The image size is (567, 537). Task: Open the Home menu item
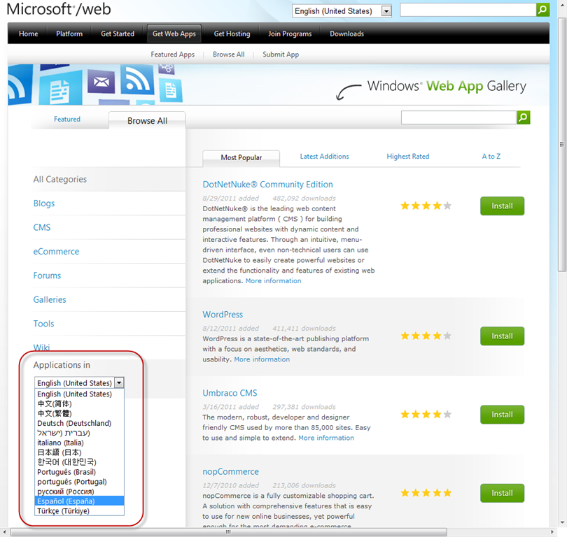(x=28, y=34)
